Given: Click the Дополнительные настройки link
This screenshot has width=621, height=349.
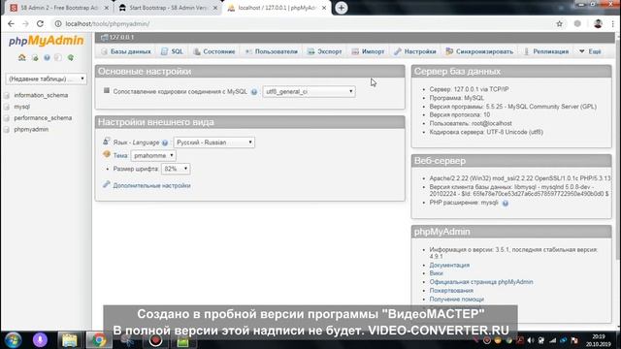Looking at the screenshot, I should pyautogui.click(x=151, y=185).
